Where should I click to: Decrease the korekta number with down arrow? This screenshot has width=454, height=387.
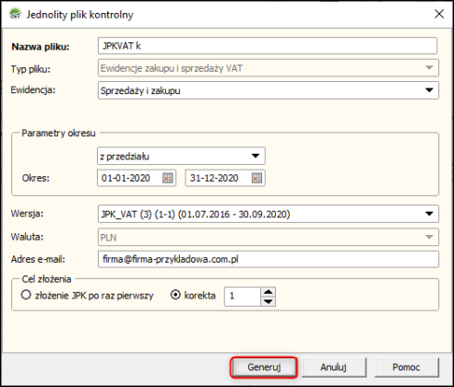pos(269,301)
